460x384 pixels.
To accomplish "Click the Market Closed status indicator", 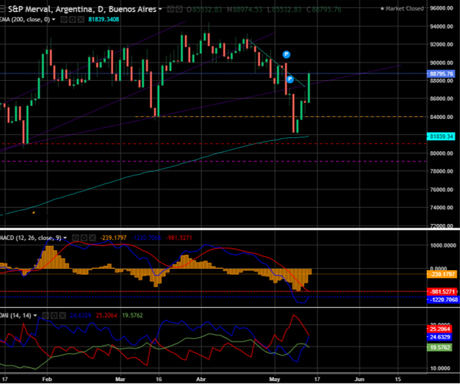I will tap(402, 9).
